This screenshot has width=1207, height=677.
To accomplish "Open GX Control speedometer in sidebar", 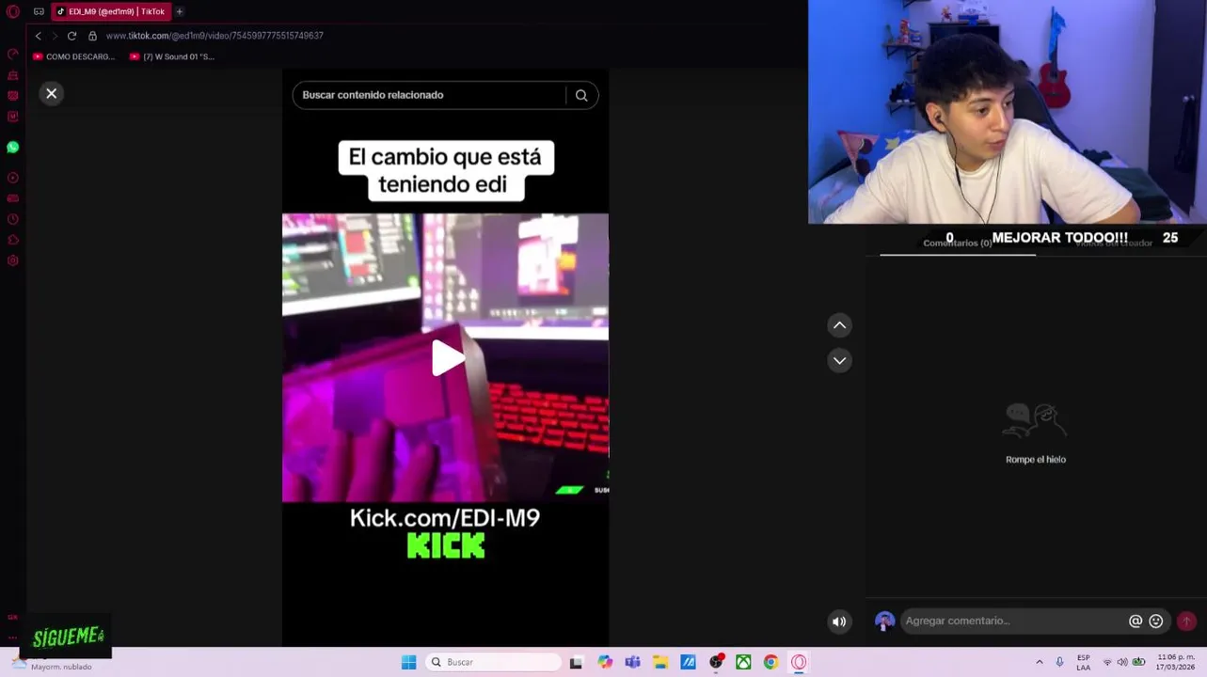I will click(x=13, y=55).
